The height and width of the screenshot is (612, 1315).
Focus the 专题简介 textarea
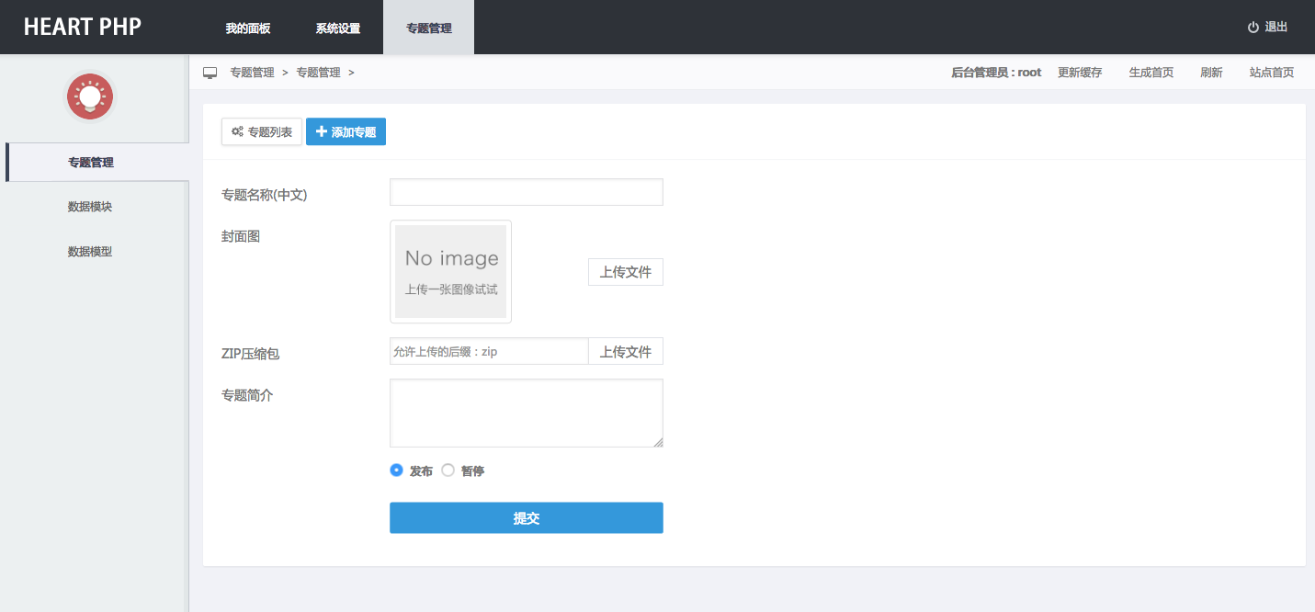[527, 414]
